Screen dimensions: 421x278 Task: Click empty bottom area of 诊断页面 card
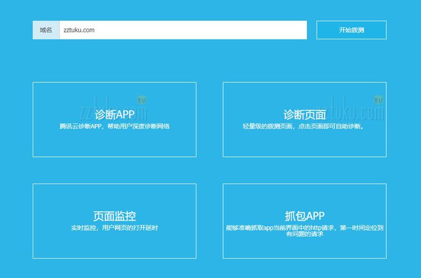pyautogui.click(x=304, y=145)
